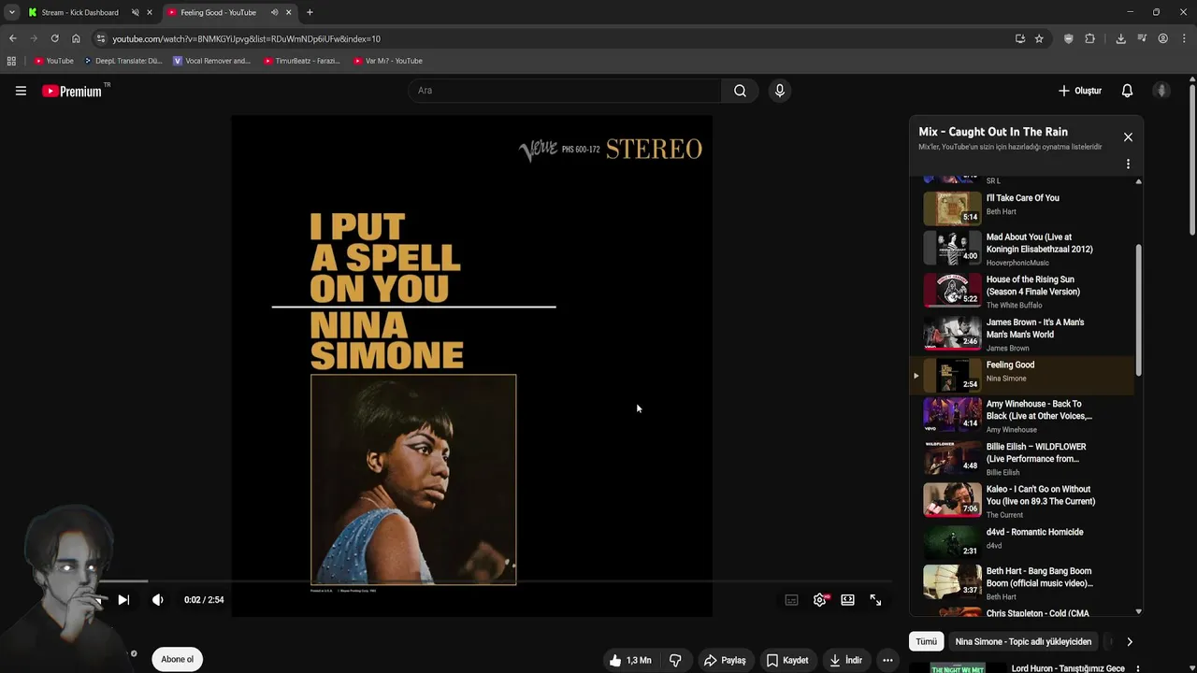Play James Brown It's A Man's World
The height and width of the screenshot is (673, 1197).
[1022, 334]
